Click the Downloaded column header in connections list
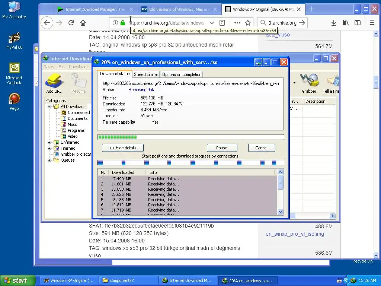Image resolution: width=381 pixels, height=286 pixels. (127, 172)
